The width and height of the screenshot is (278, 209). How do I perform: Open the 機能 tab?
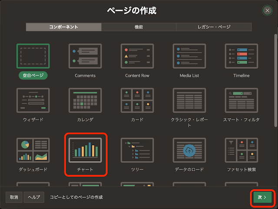pyautogui.click(x=139, y=27)
